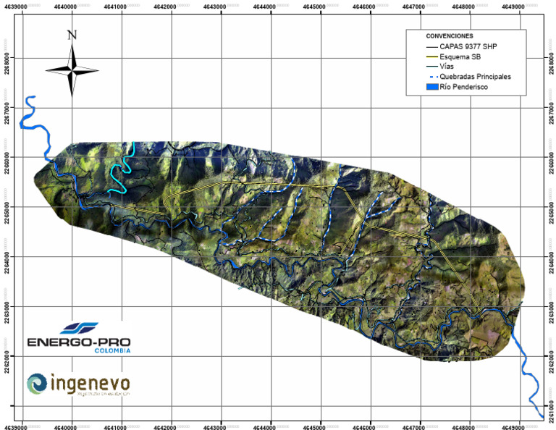Click the 4641000 label on the top axis
556x430 pixels.
pos(115,7)
